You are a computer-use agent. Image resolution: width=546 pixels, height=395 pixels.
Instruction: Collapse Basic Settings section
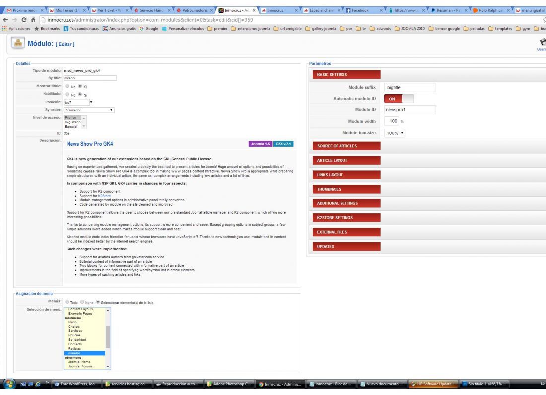(346, 75)
